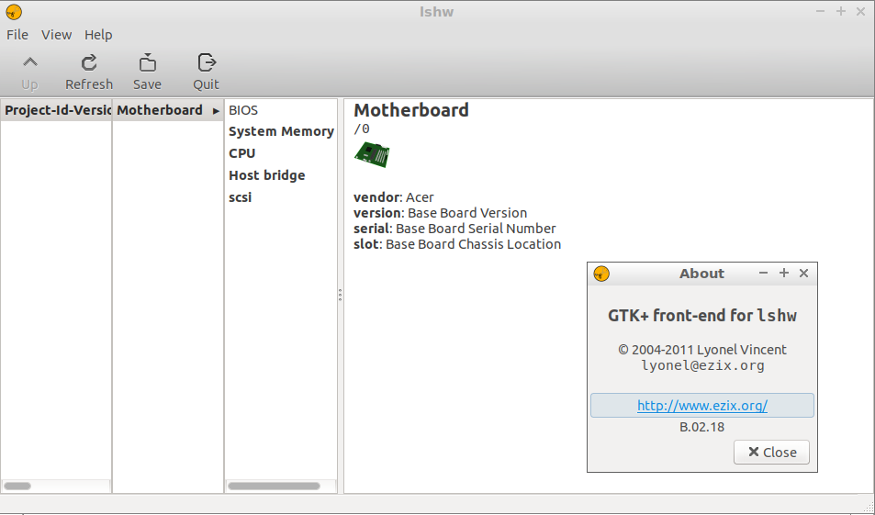Image resolution: width=875 pixels, height=515 pixels.
Task: Maximize the About dialog window
Action: (x=784, y=273)
